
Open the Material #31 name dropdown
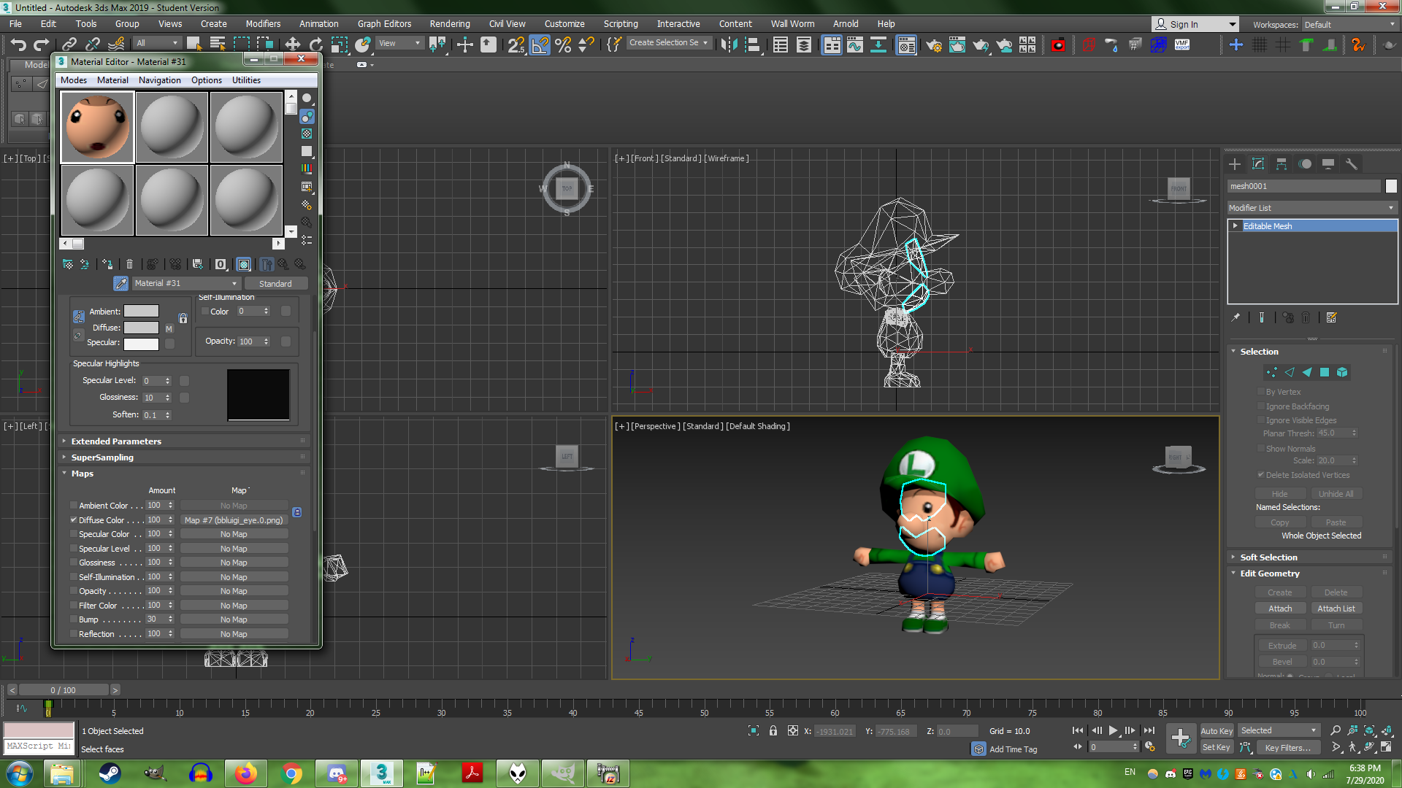pyautogui.click(x=186, y=283)
